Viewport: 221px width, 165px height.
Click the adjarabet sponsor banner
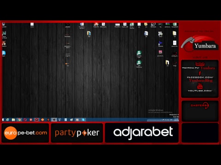point(142,133)
